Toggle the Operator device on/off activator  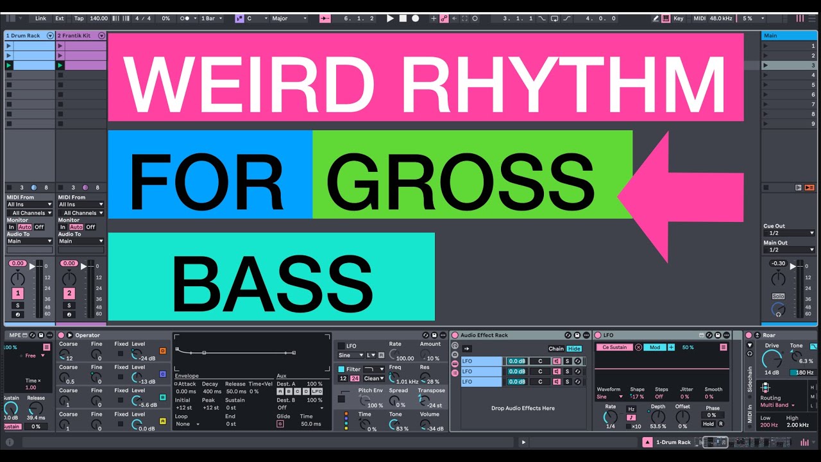[62, 335]
